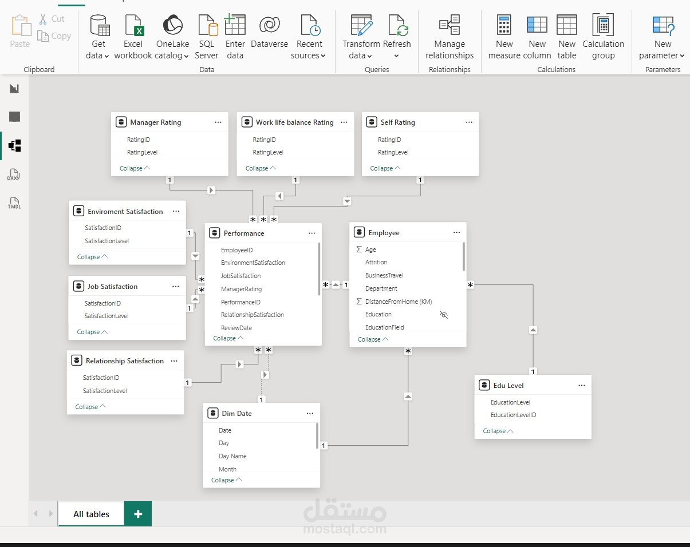Collapse the Edu Level table
Viewport: 690px width, 547px height.
point(498,431)
